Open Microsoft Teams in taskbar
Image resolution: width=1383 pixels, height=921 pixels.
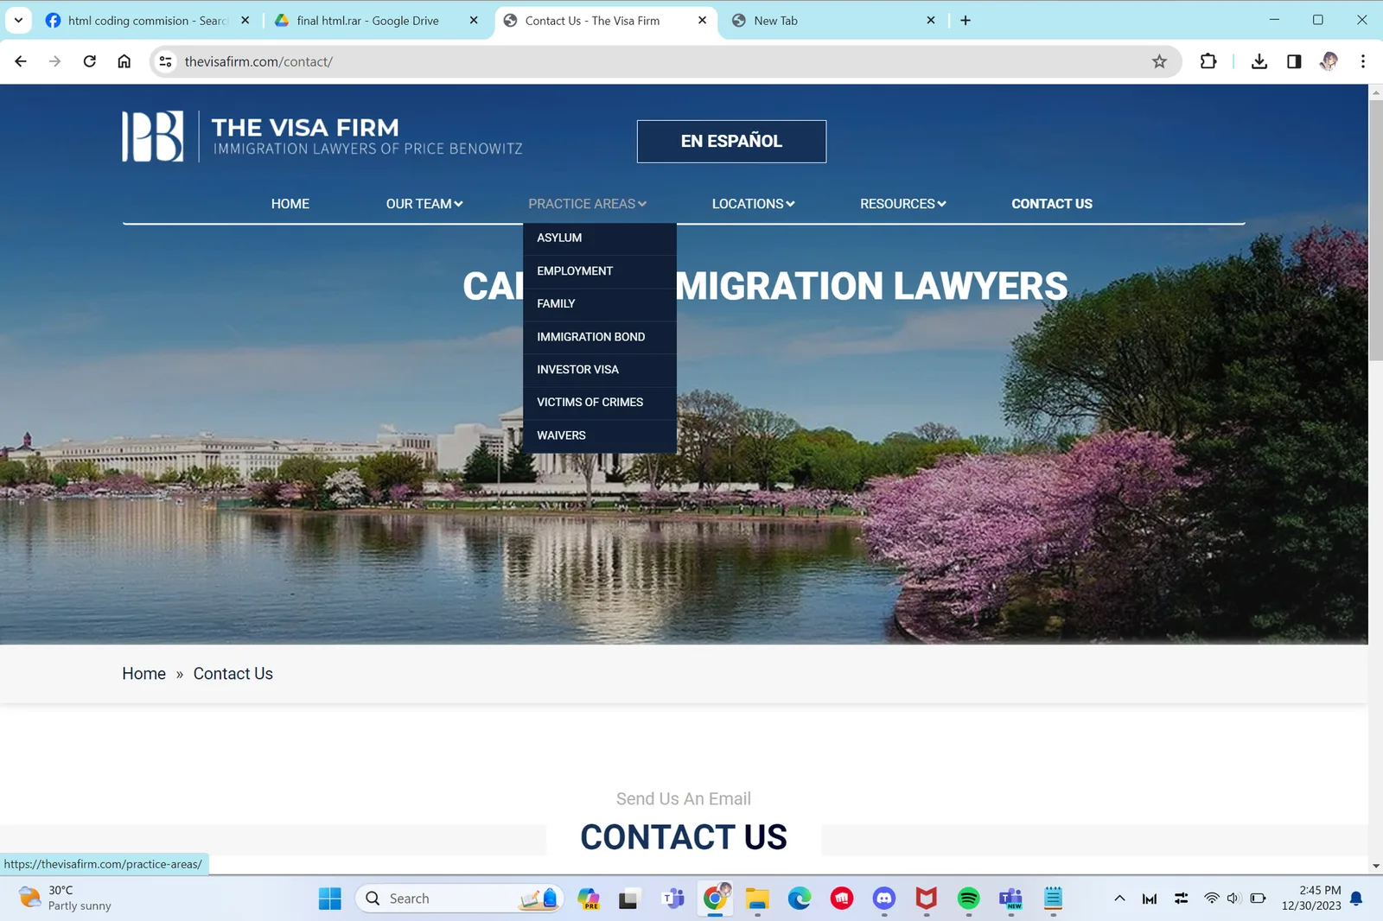click(x=672, y=899)
